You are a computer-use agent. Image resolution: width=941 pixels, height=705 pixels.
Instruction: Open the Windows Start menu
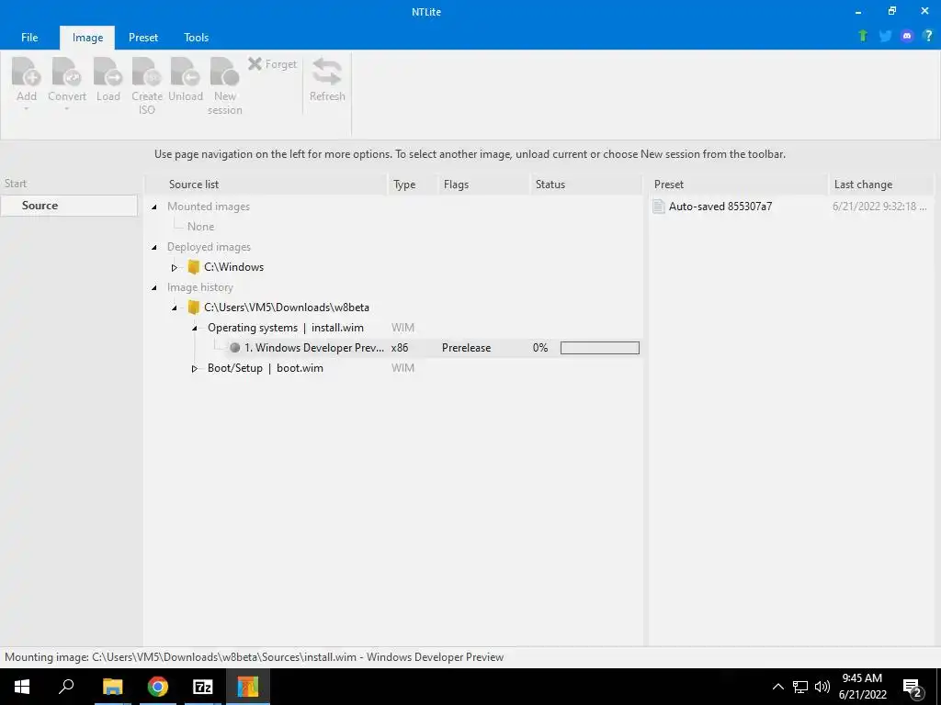[22, 687]
